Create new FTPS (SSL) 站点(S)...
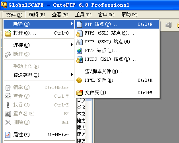 (117, 33)
